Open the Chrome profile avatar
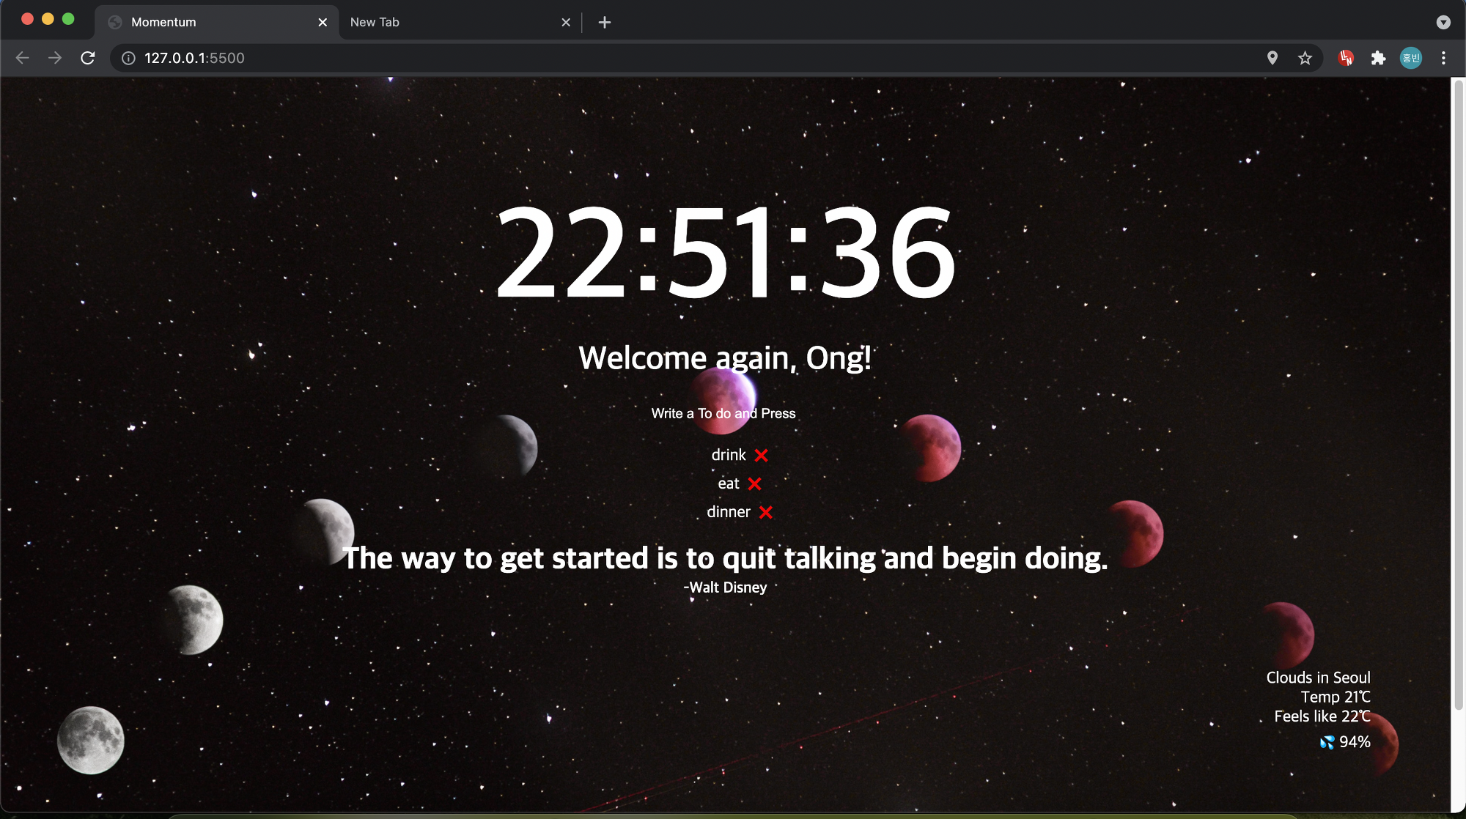This screenshot has height=819, width=1466. (x=1410, y=58)
